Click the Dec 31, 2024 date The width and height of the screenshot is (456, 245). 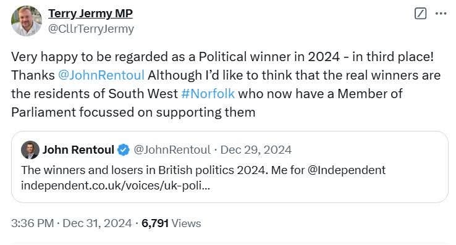[97, 223]
